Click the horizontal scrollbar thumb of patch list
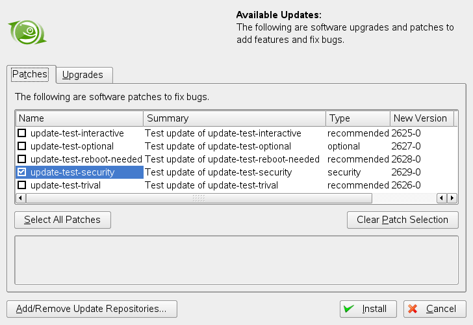Viewport: 473px width, 325px height. [198, 198]
